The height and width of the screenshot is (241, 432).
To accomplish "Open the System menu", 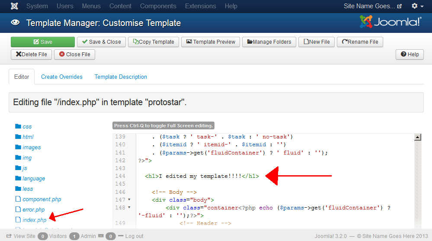I will (37, 6).
